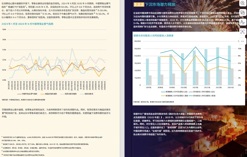Click the 2020年 x-axis label
This screenshot has width=247, height=157.
coord(184,88)
